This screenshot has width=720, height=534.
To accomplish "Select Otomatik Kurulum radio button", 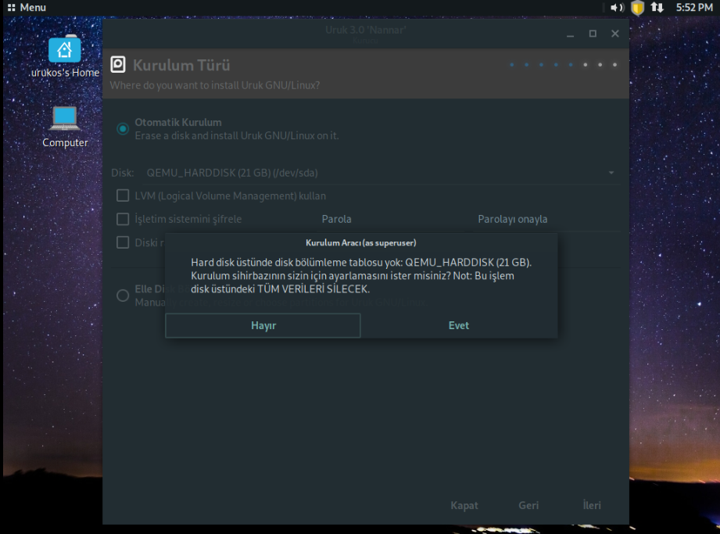I will tap(123, 128).
